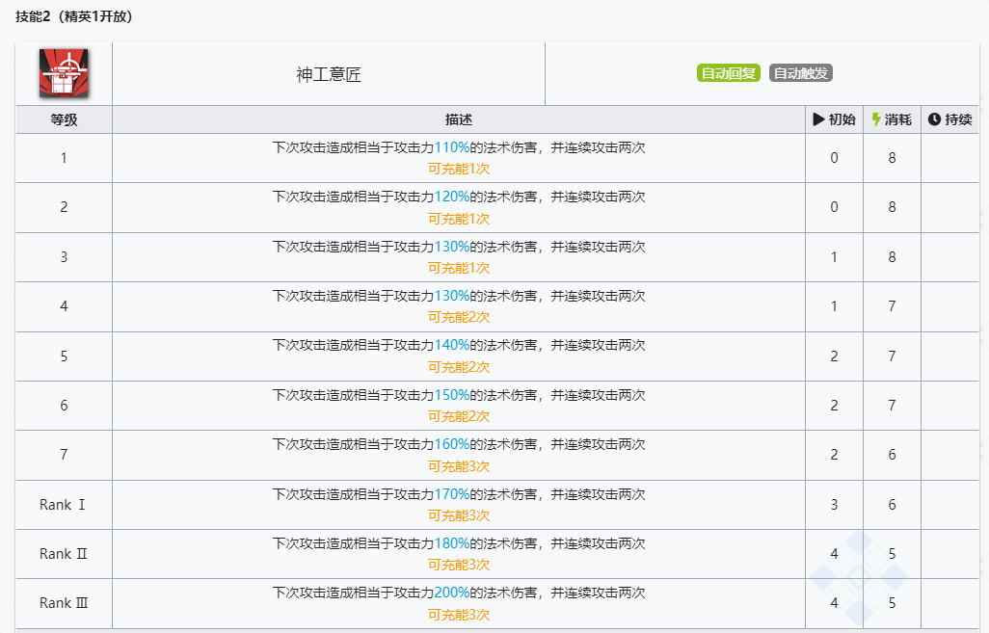Image resolution: width=989 pixels, height=633 pixels.
Task: Click cost value 6 in level 7 row
Action: (892, 454)
